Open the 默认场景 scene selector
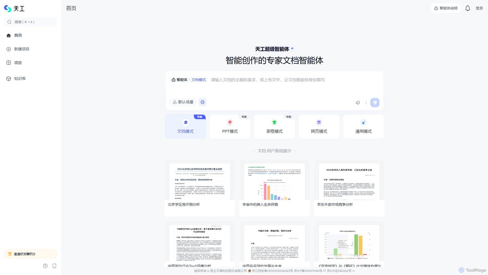Screen dimensions: 488x275 183,102
